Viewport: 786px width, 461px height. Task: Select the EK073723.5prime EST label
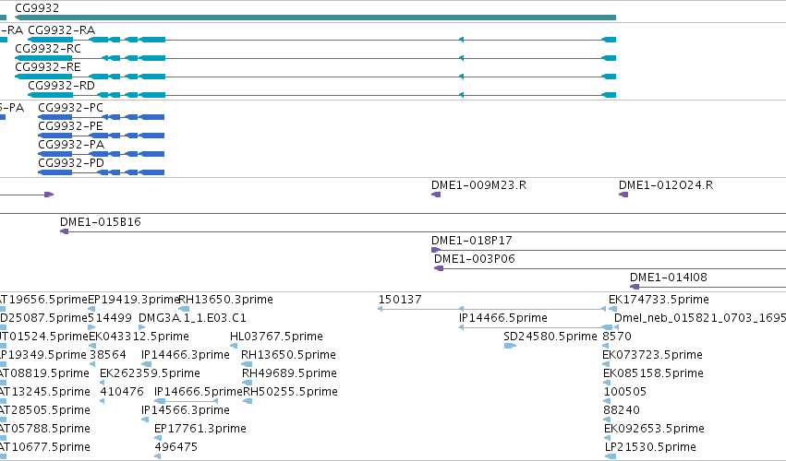click(652, 355)
